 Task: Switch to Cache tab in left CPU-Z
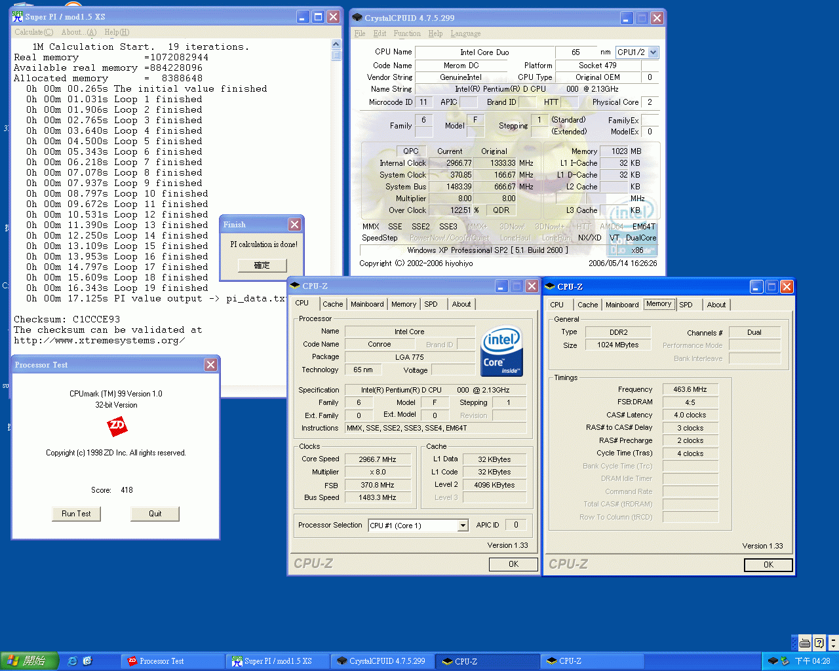point(332,305)
